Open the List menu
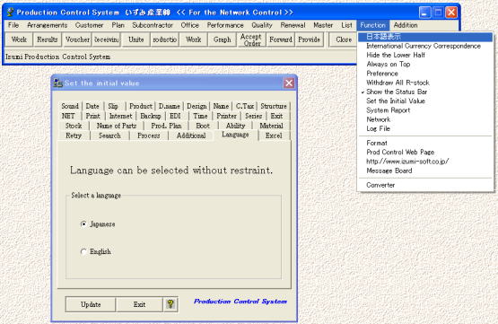The height and width of the screenshot is (324, 498). (346, 25)
